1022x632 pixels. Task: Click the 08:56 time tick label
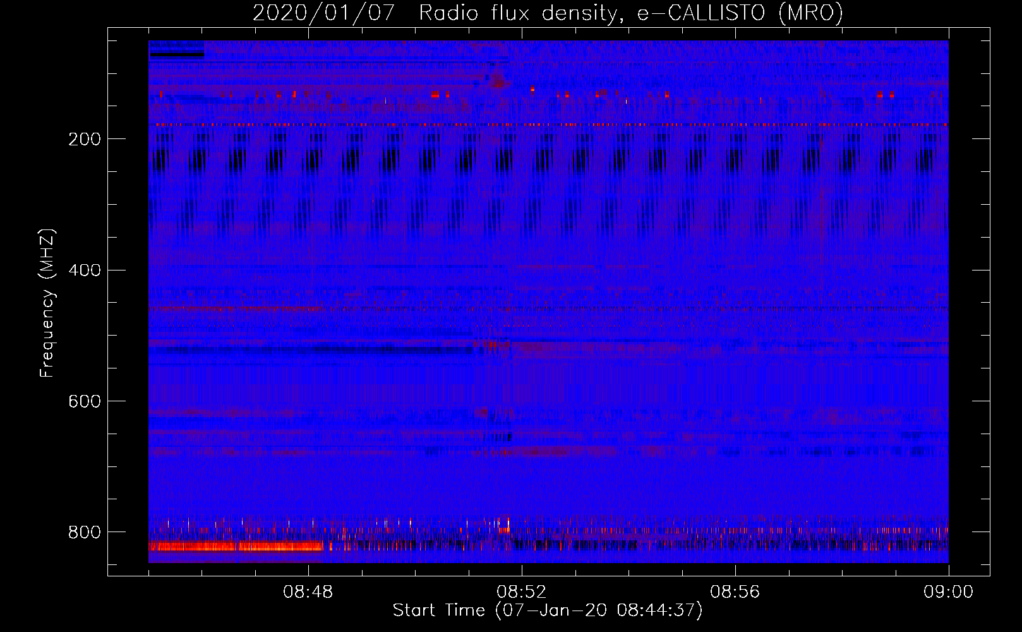pyautogui.click(x=735, y=592)
